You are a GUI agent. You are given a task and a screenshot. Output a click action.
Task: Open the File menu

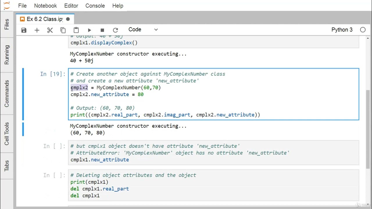pyautogui.click(x=22, y=6)
